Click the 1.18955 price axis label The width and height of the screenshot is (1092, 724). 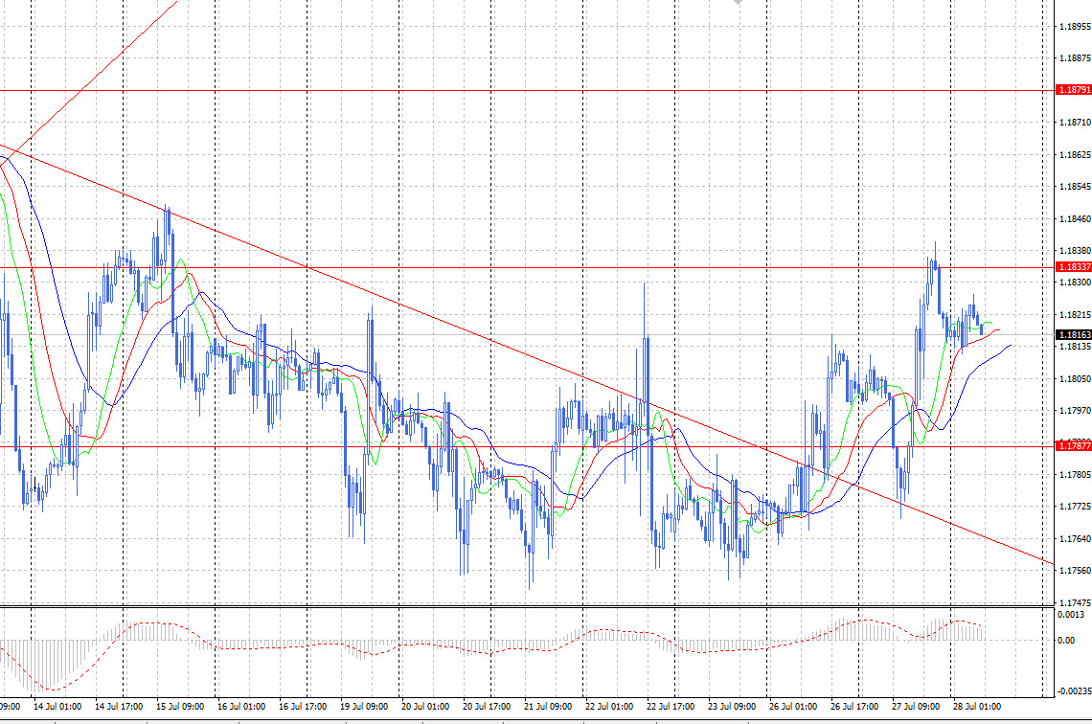tap(1075, 27)
